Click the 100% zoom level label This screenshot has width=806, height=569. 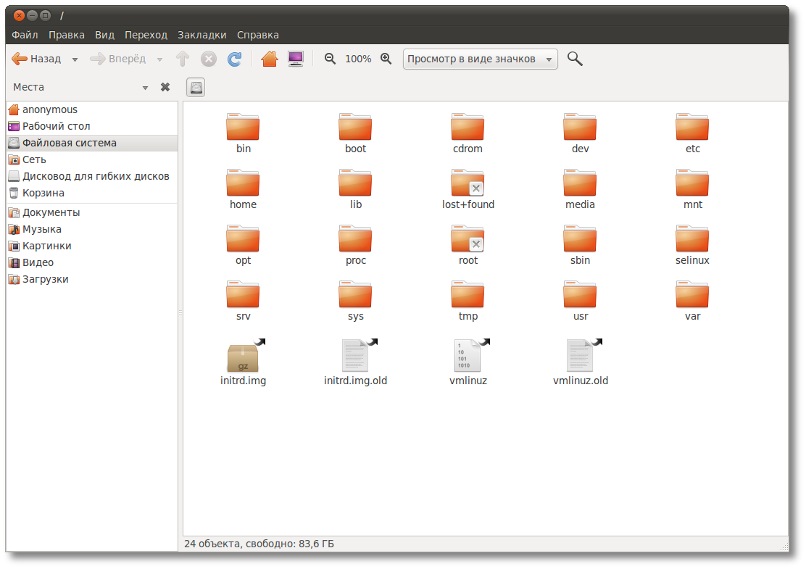coord(358,59)
